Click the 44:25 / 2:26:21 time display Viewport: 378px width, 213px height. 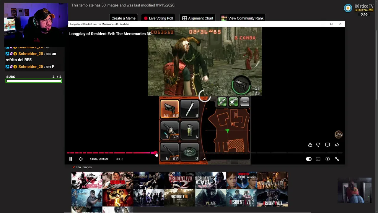coord(99,159)
